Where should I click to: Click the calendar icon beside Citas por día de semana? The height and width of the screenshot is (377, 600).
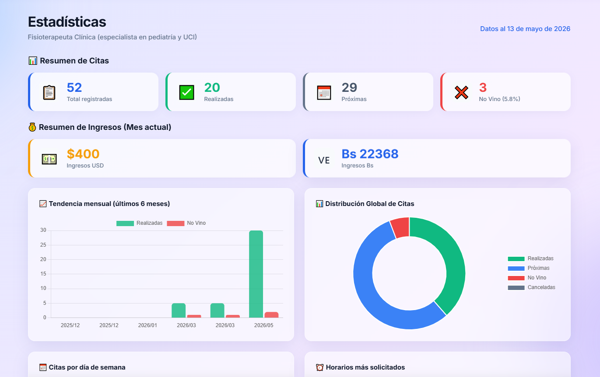tap(43, 367)
